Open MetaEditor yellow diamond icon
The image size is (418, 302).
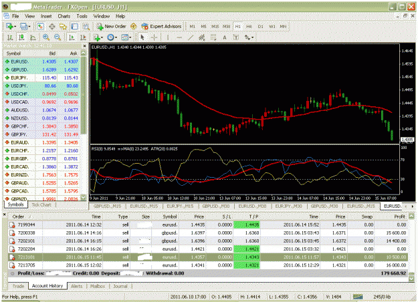pos(134,26)
